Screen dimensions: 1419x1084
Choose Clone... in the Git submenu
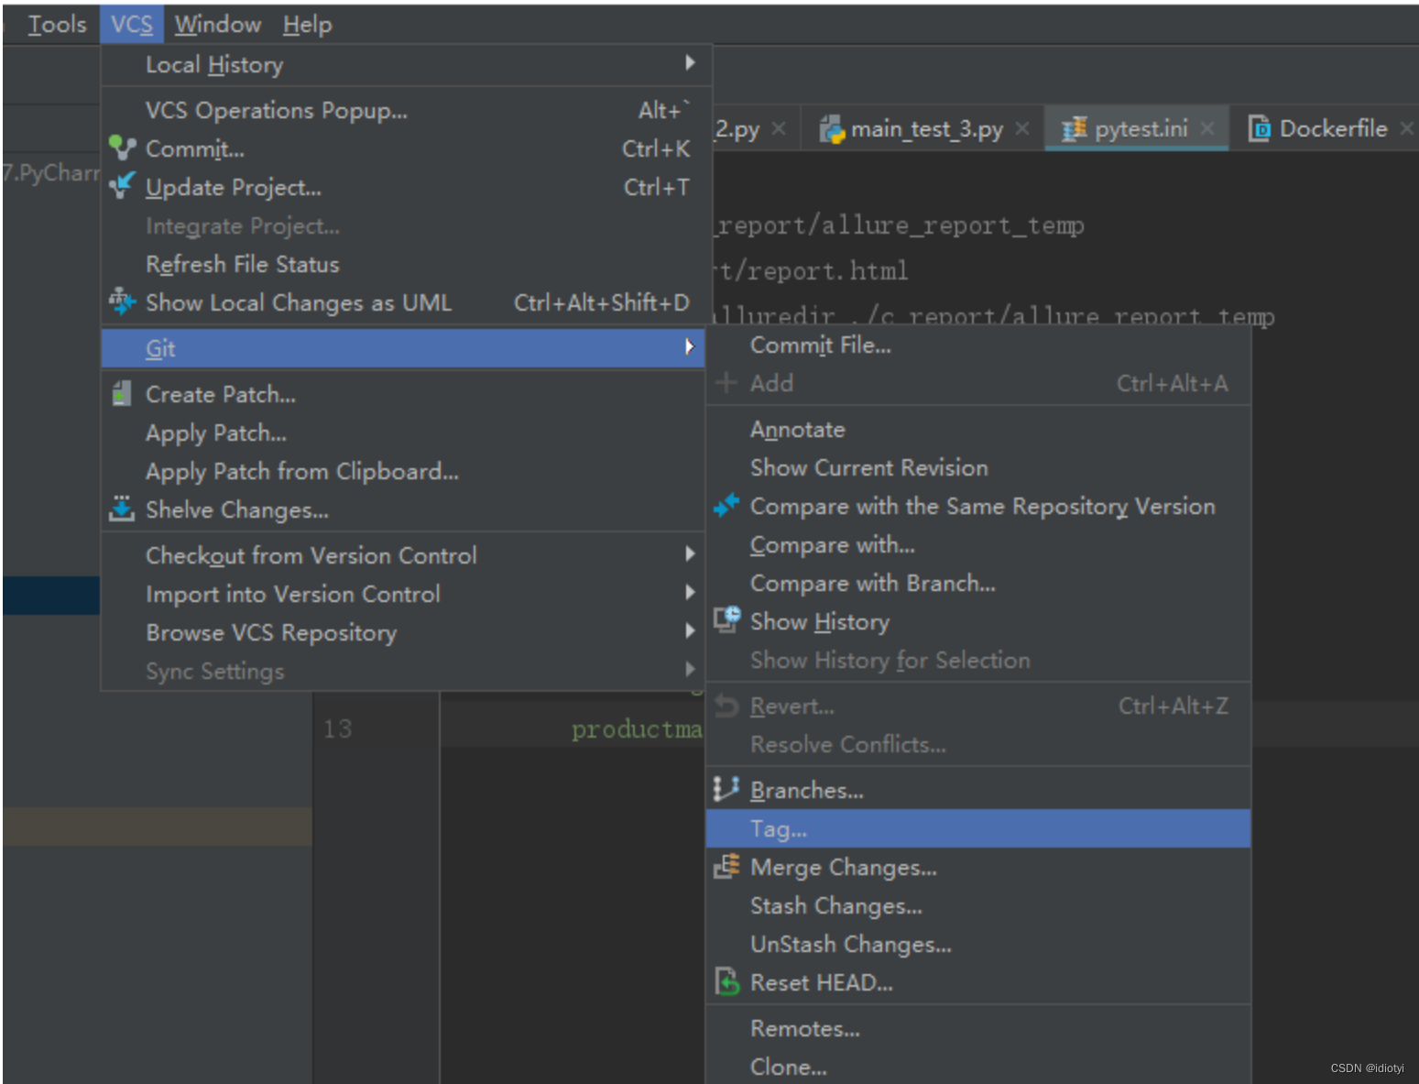click(978, 1067)
